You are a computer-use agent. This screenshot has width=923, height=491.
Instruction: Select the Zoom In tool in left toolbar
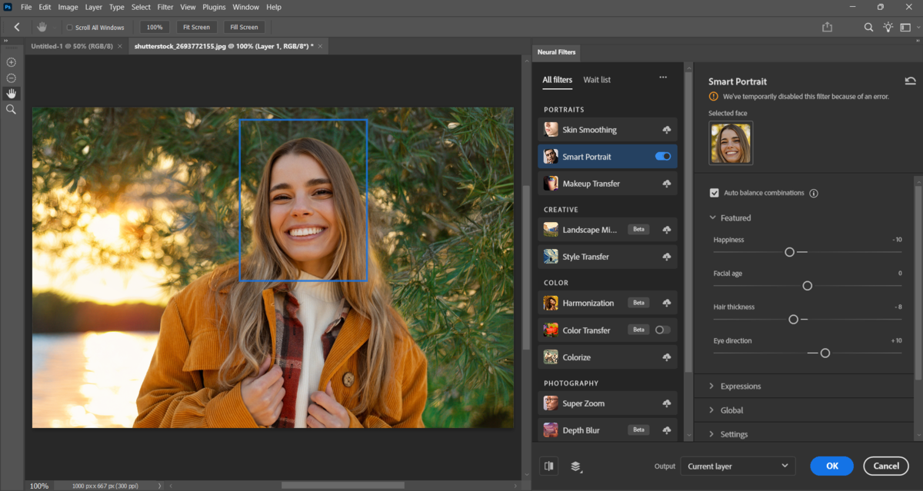coord(11,62)
